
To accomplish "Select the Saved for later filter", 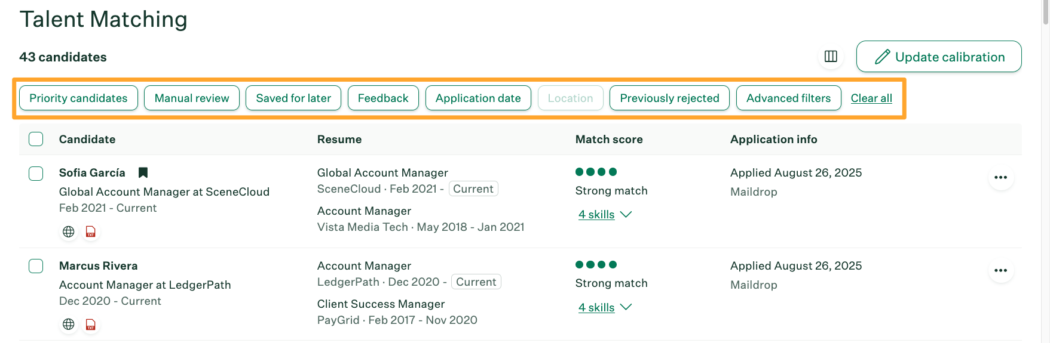I will 293,98.
